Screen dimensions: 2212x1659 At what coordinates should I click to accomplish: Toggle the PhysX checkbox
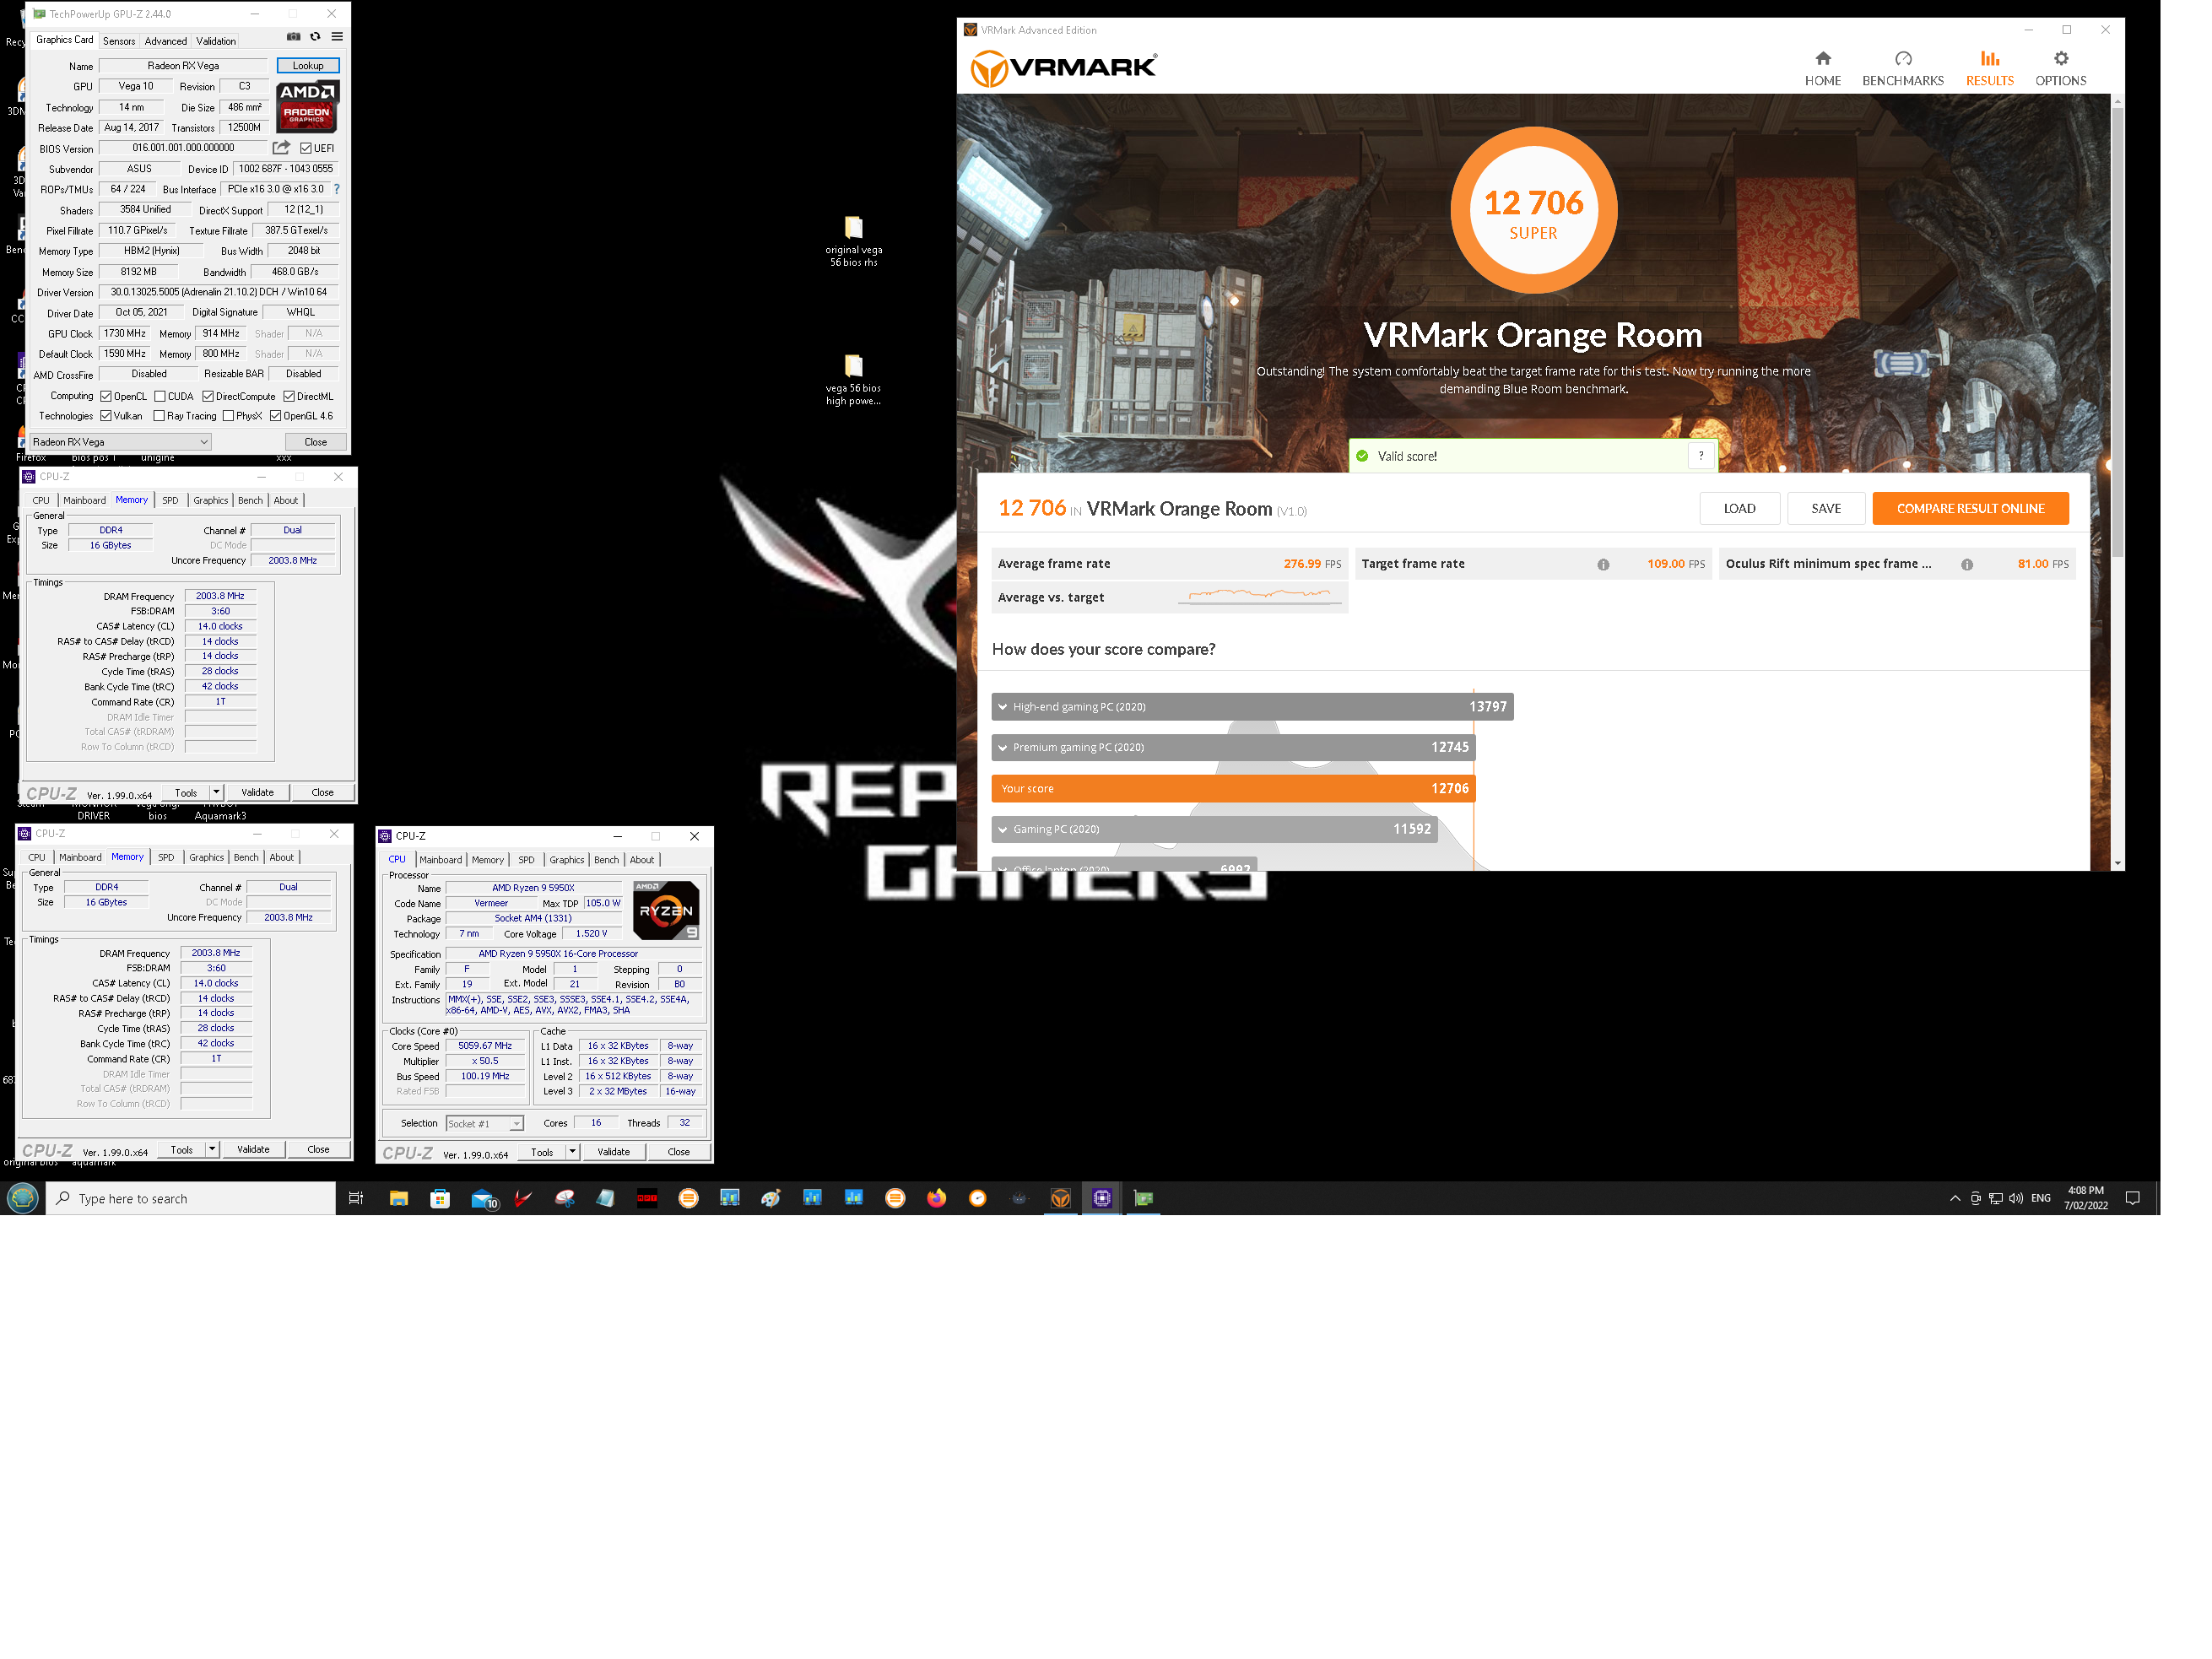[x=228, y=416]
